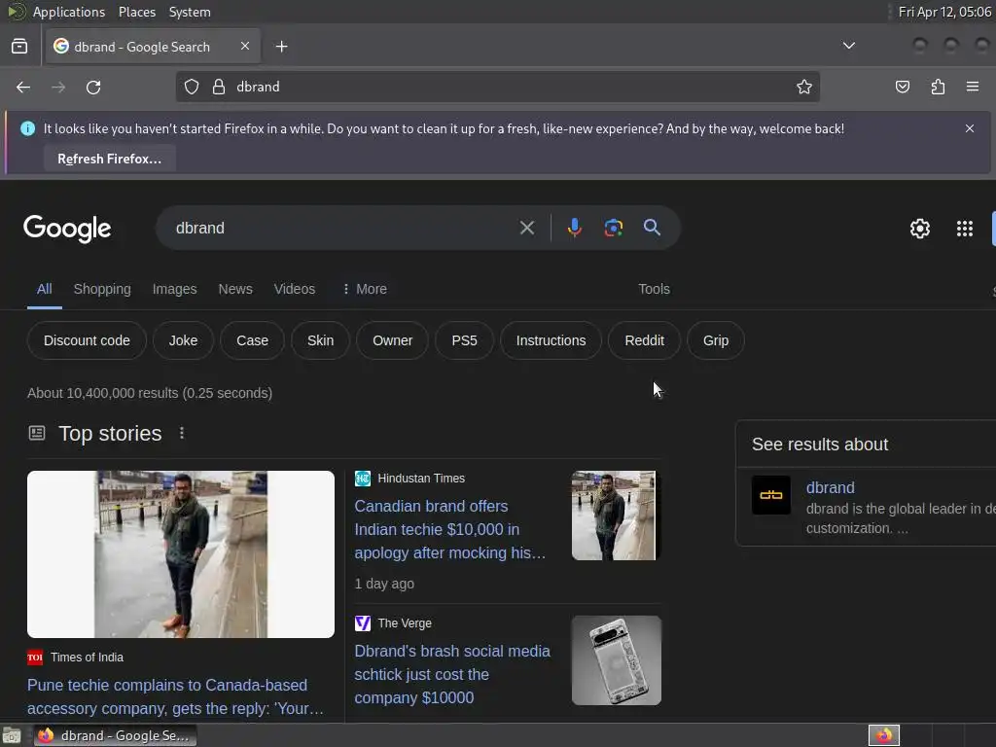
Task: Apply the PS5 suggestion chip
Action: tap(464, 340)
